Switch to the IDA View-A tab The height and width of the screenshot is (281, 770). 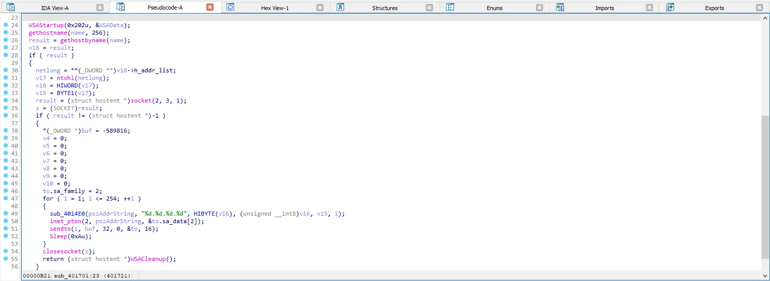(55, 8)
